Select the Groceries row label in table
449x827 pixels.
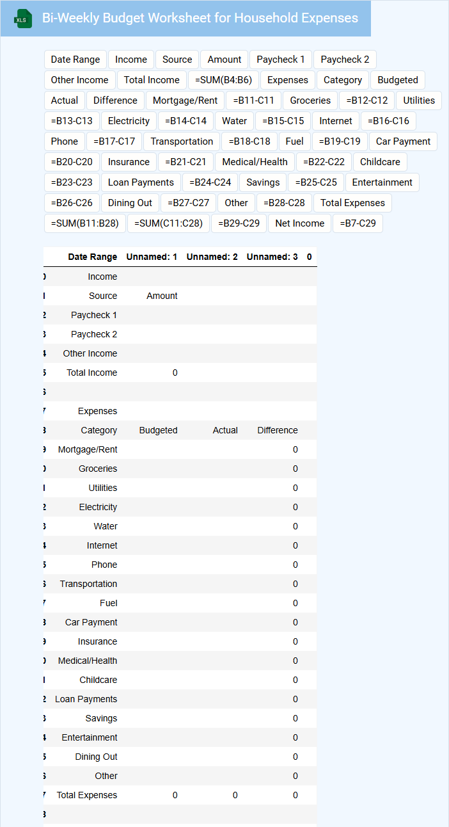coord(98,469)
